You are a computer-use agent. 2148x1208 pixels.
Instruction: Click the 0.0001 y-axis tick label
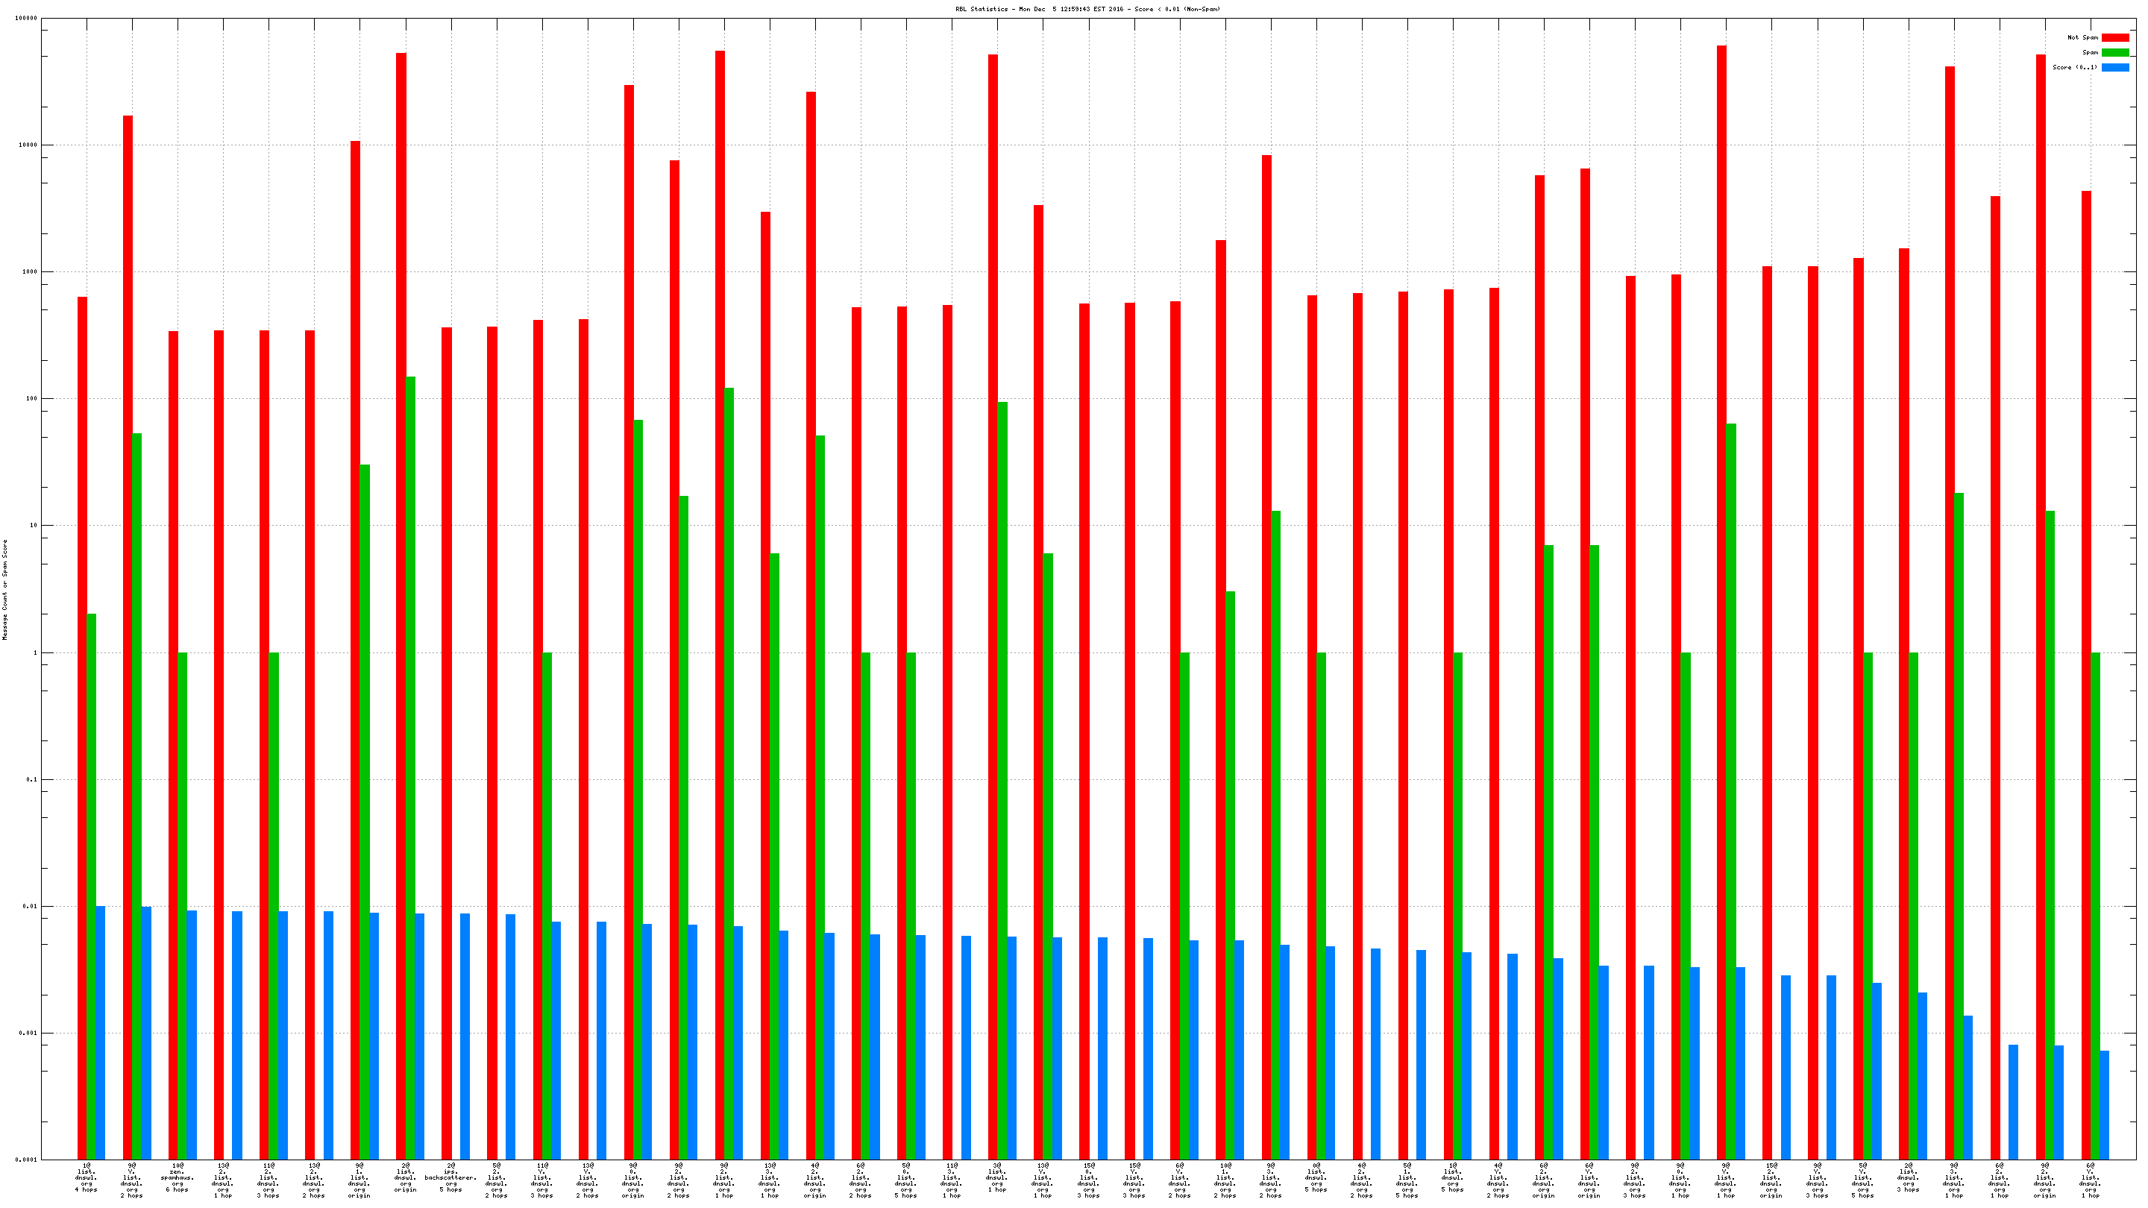coord(28,1160)
